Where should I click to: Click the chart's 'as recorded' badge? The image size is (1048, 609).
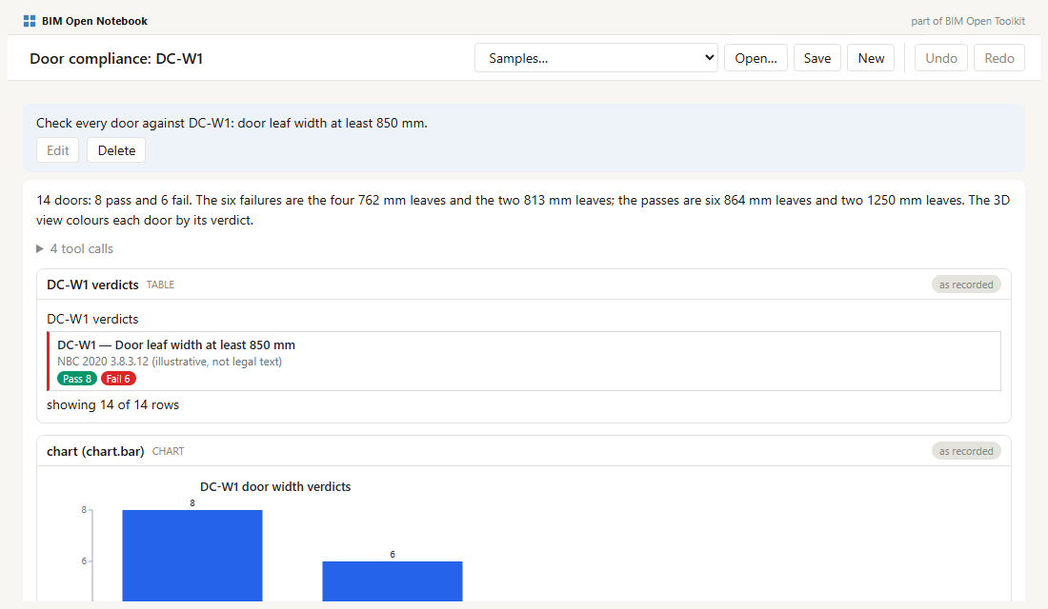(966, 451)
